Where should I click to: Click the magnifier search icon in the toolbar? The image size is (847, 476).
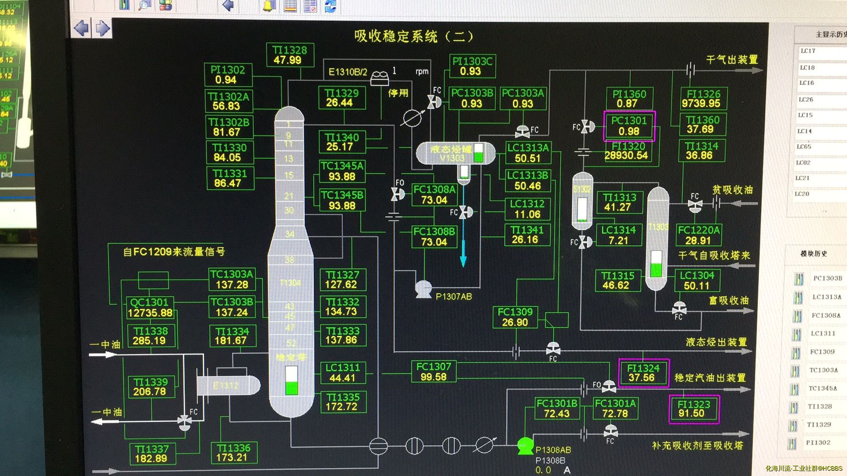coord(144,5)
